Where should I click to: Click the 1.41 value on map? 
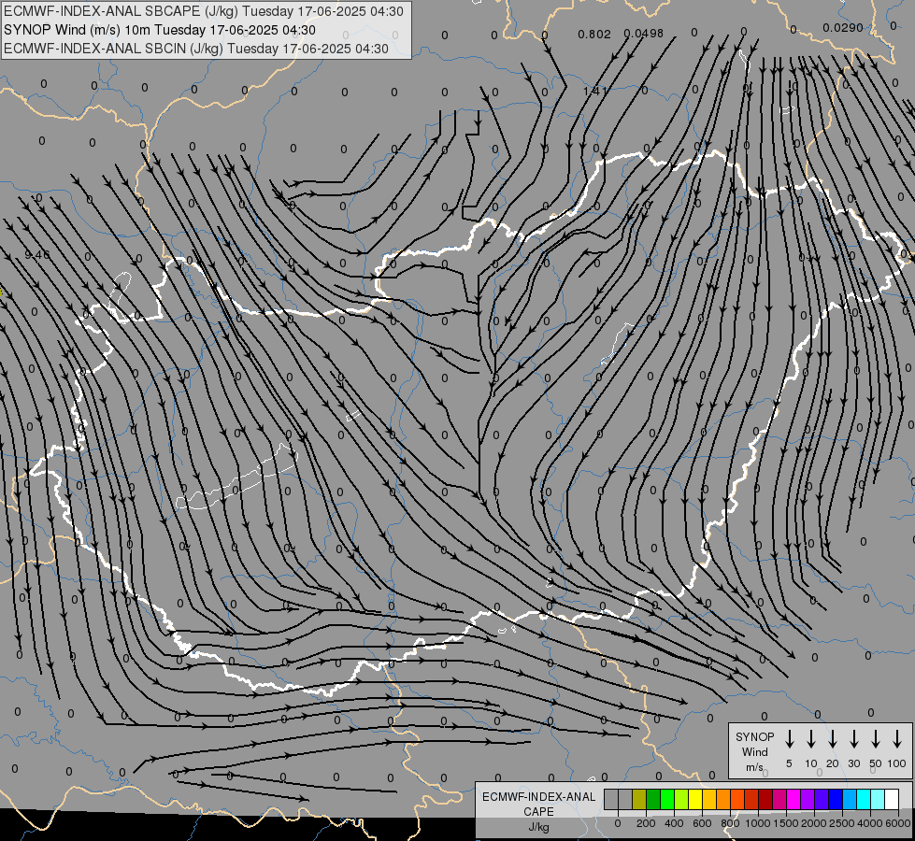coord(595,91)
